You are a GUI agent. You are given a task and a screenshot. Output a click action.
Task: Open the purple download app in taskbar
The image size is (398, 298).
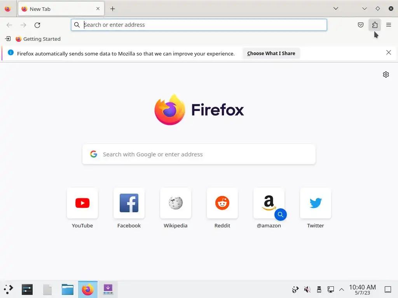click(x=108, y=289)
